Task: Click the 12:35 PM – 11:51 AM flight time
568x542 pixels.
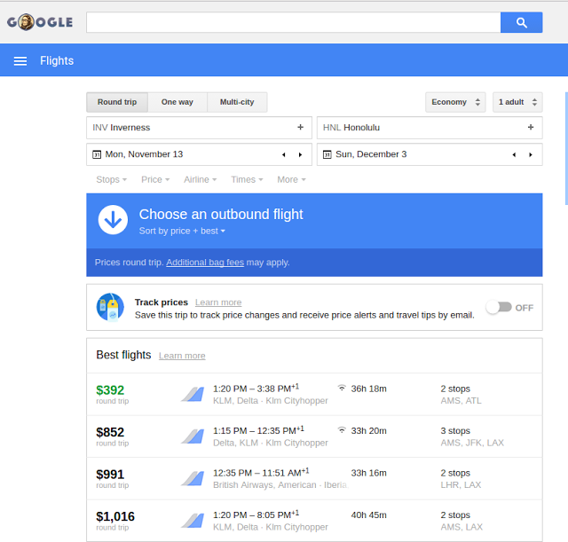Action: tap(261, 472)
